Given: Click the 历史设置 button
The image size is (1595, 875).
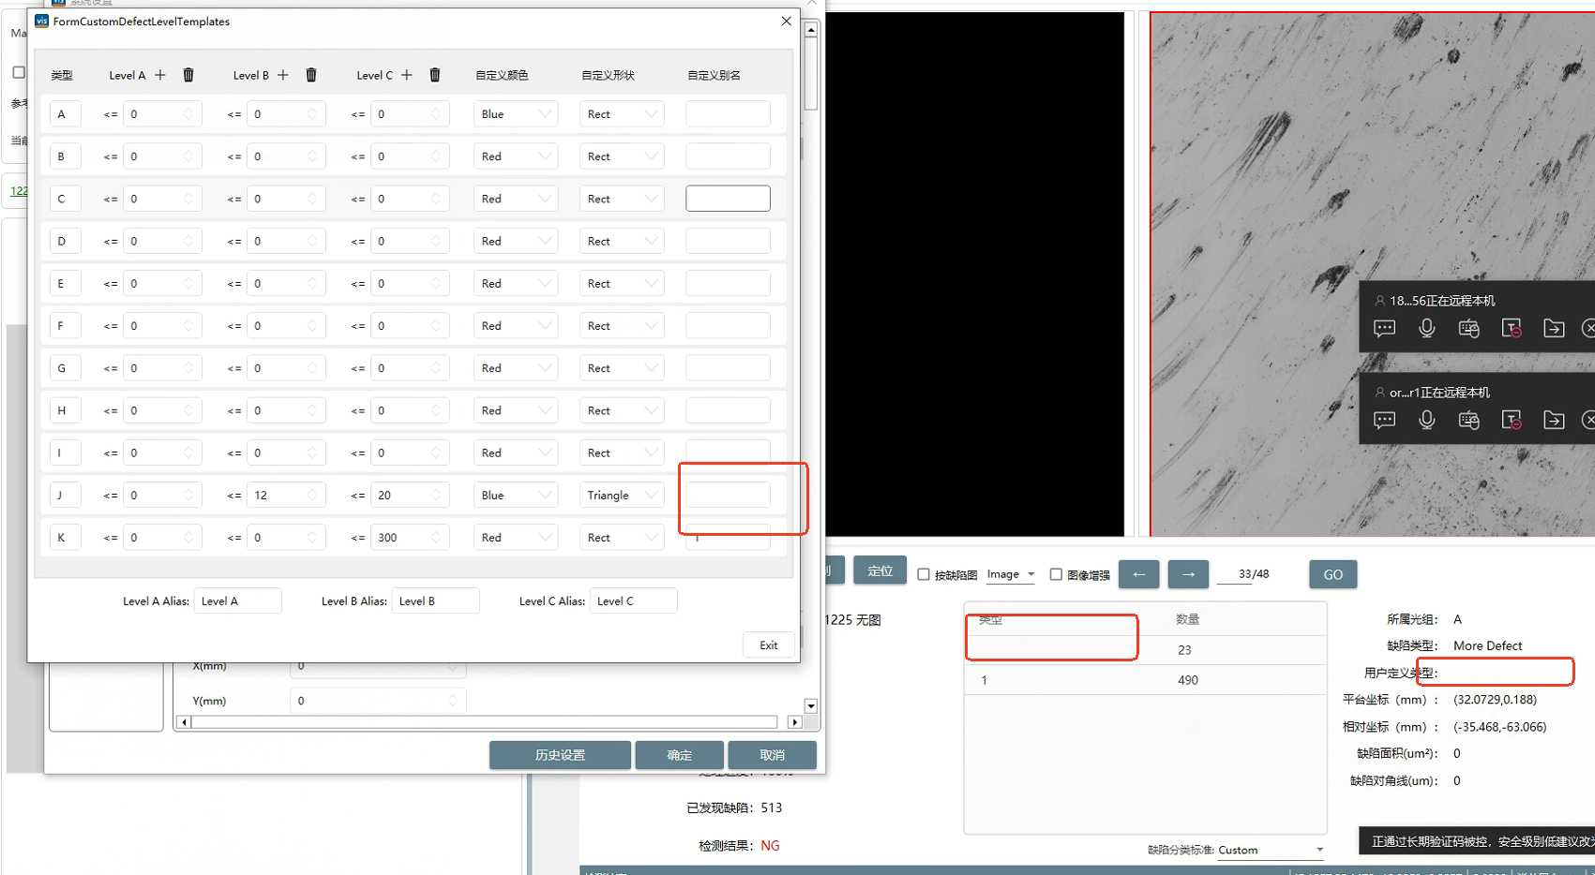Looking at the screenshot, I should pos(560,755).
